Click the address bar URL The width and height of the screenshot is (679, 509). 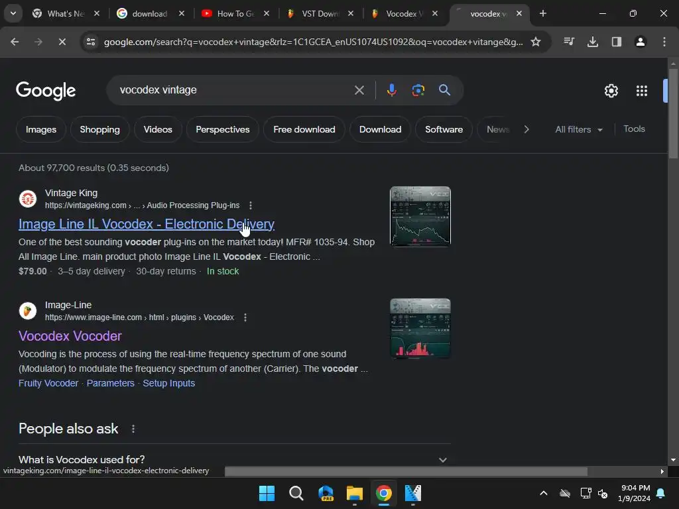(313, 42)
